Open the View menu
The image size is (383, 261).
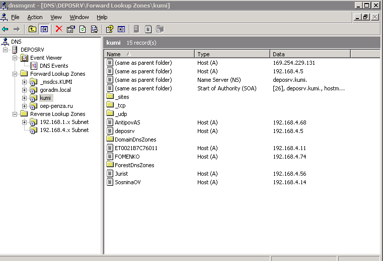56,17
